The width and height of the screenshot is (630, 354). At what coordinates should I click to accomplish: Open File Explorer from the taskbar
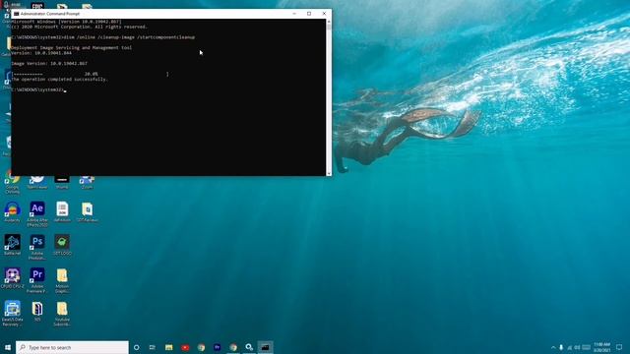(168, 347)
